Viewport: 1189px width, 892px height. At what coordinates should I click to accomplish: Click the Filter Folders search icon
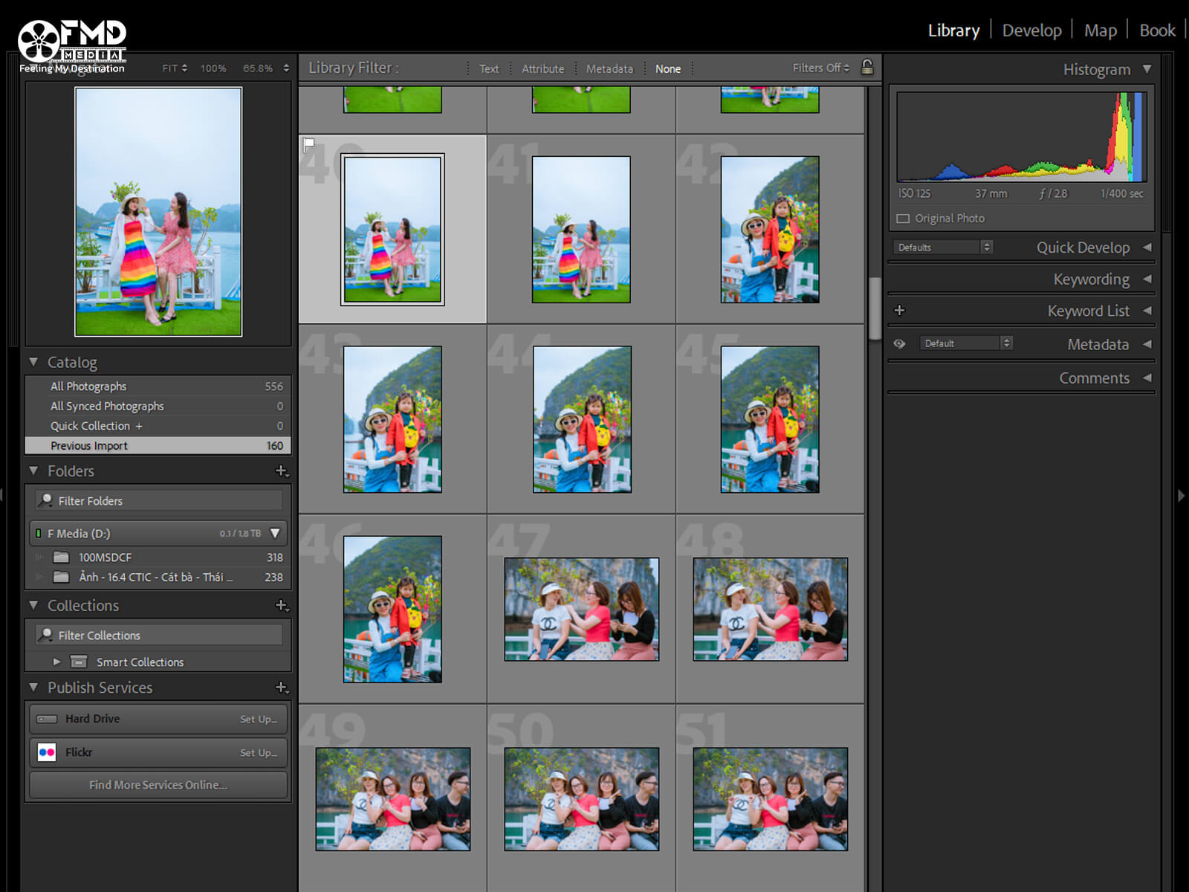(x=46, y=500)
